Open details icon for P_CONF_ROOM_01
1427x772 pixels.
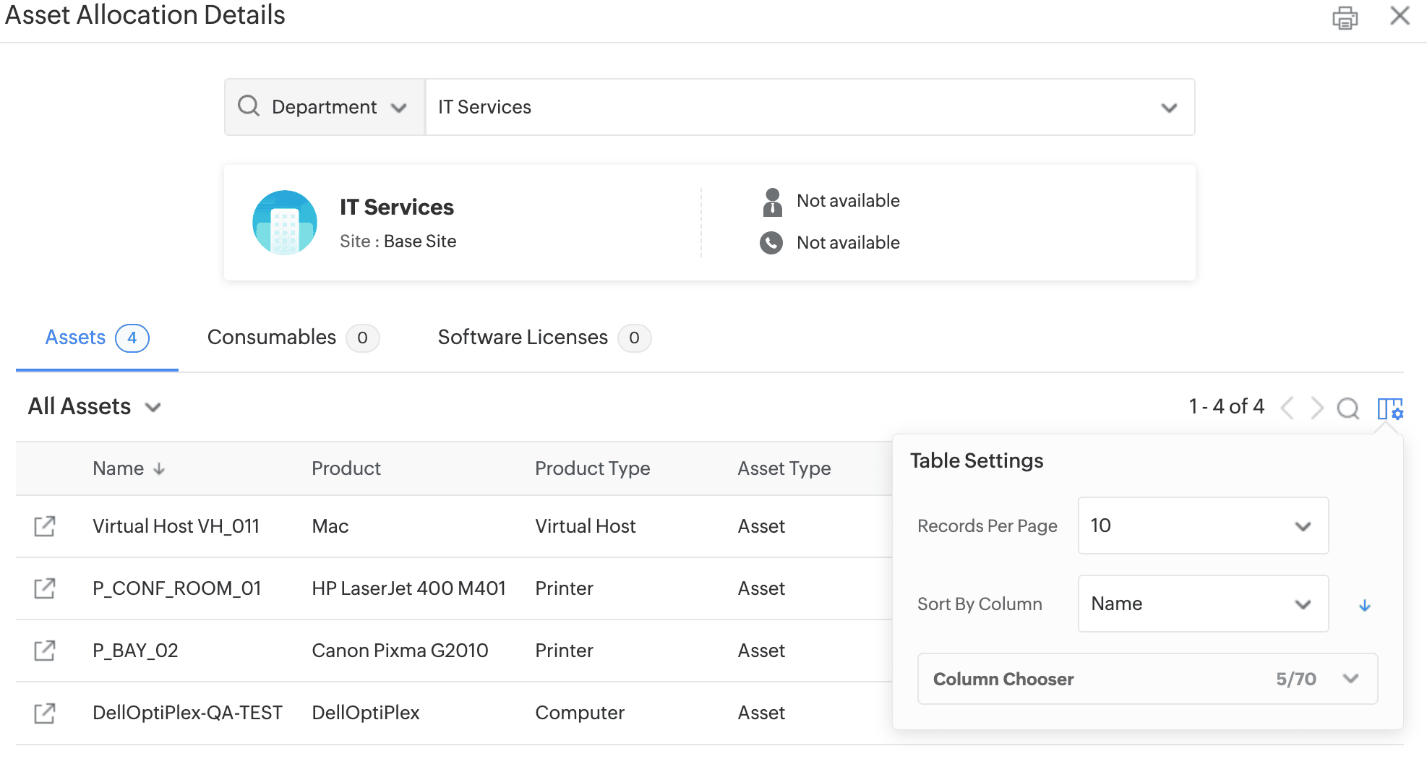(45, 588)
